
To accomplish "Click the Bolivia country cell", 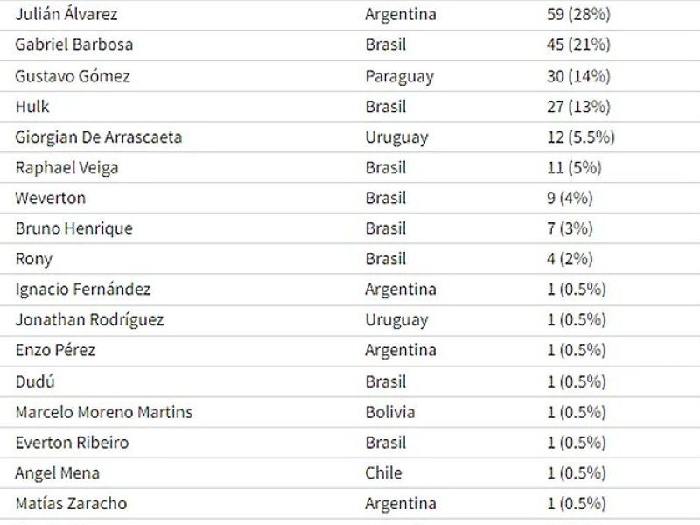I will [390, 412].
